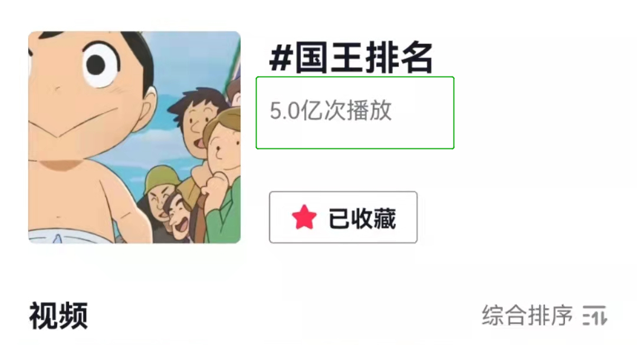Screen dimensions: 637x345
Task: Click the 亿次播放 unit label
Action: tap(346, 111)
